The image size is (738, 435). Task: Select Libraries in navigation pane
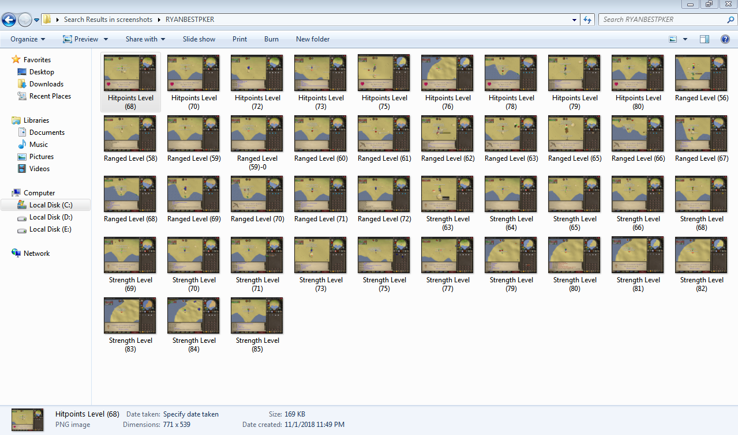click(x=36, y=120)
